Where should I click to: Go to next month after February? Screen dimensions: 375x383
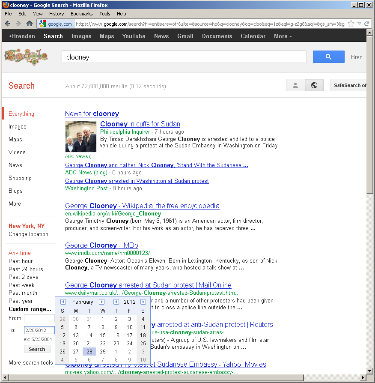click(101, 302)
